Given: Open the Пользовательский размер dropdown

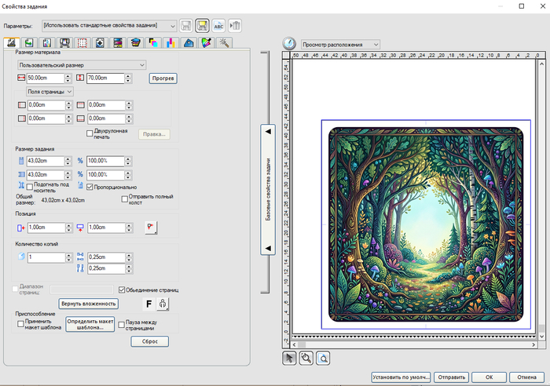Looking at the screenshot, I should pyautogui.click(x=82, y=65).
